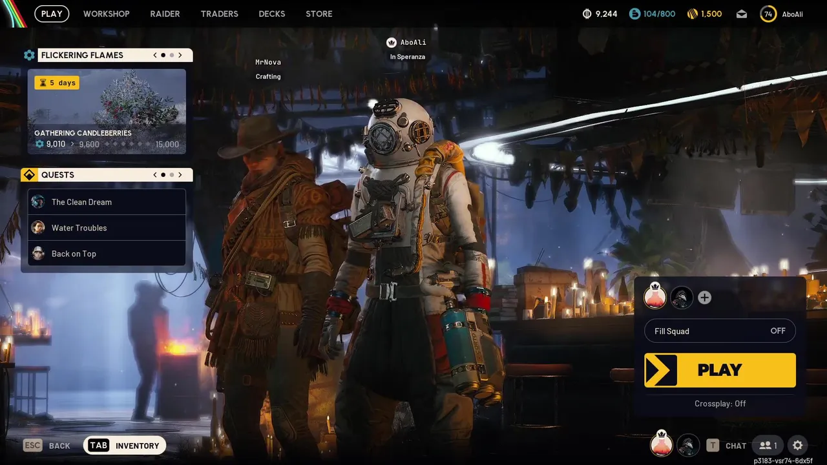Click the big yellow PLAY button
The image size is (827, 465).
tap(720, 370)
